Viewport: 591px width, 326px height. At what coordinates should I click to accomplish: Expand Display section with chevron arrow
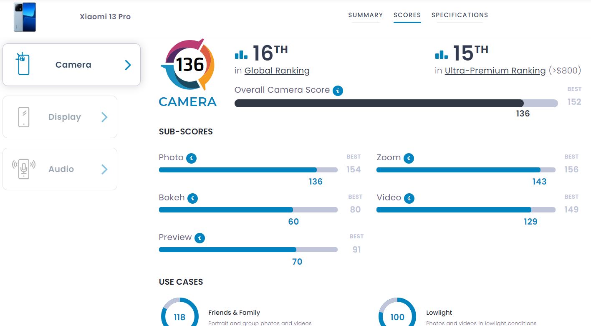pyautogui.click(x=104, y=117)
